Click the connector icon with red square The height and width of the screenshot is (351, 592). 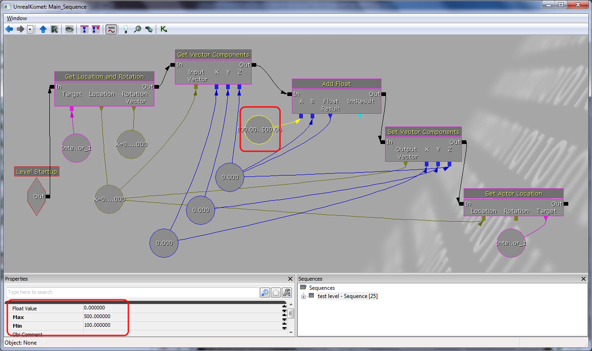click(x=95, y=29)
